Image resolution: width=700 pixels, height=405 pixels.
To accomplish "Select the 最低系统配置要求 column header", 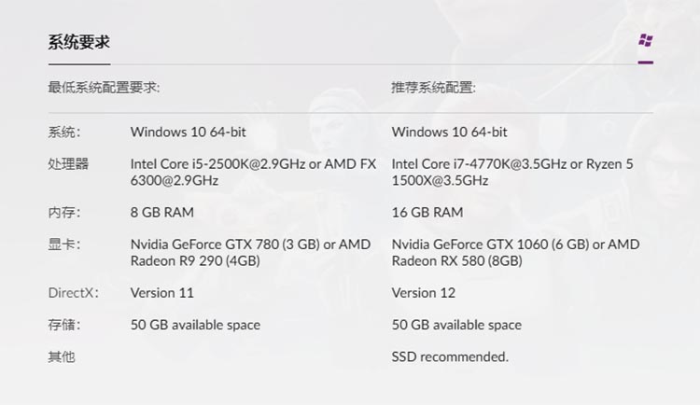I will (x=104, y=87).
